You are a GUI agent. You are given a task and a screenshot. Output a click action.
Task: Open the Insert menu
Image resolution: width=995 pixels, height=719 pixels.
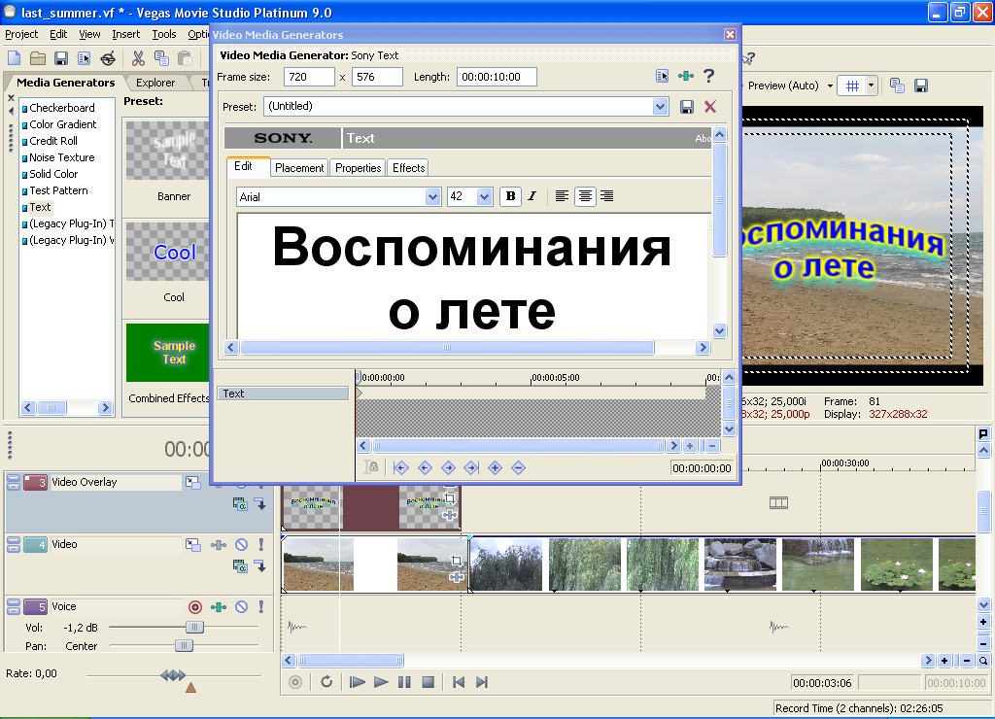pyautogui.click(x=126, y=34)
